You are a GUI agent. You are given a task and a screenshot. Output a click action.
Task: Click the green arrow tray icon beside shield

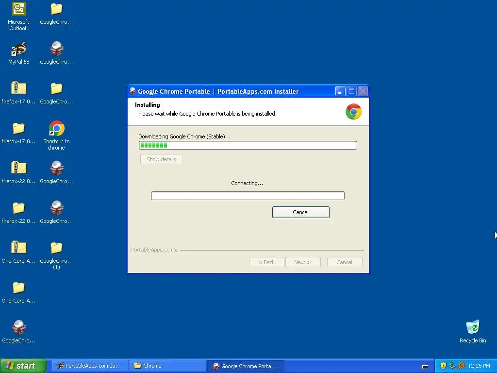[452, 366]
